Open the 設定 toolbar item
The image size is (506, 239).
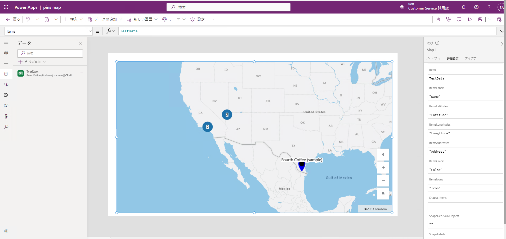(198, 19)
